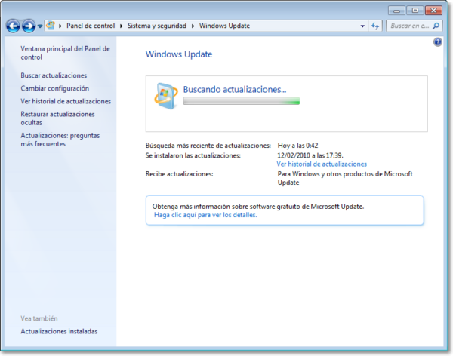Open Help with the question mark icon
The width and height of the screenshot is (453, 356).
pos(438,42)
